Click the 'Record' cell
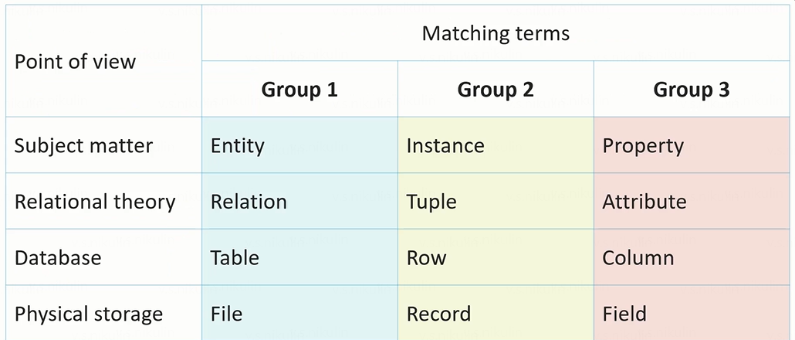 (438, 314)
